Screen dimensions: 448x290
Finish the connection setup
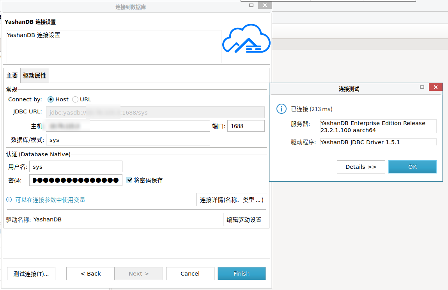coord(242,274)
